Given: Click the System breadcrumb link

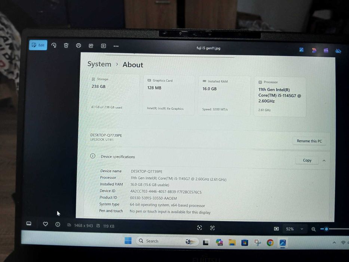Looking at the screenshot, I should click(99, 64).
